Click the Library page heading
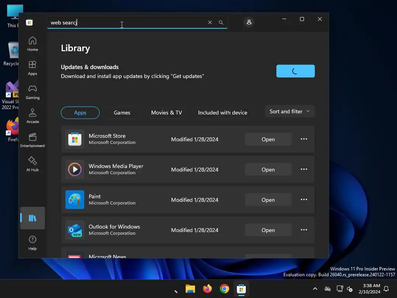Image resolution: width=397 pixels, height=298 pixels. (76, 48)
